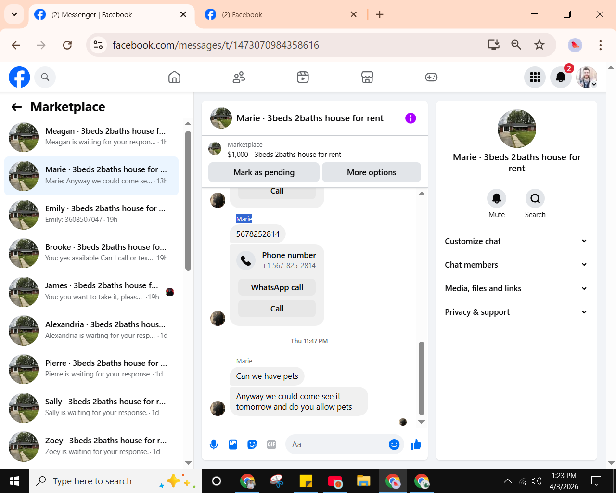Open the $1,000 - 3beds 2baths listing link
616x493 pixels.
pyautogui.click(x=284, y=155)
